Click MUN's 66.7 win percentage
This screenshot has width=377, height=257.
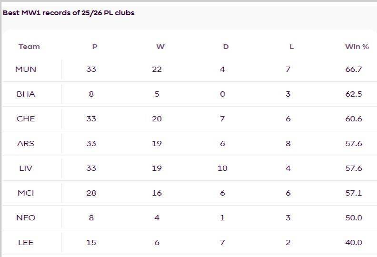[x=354, y=69]
